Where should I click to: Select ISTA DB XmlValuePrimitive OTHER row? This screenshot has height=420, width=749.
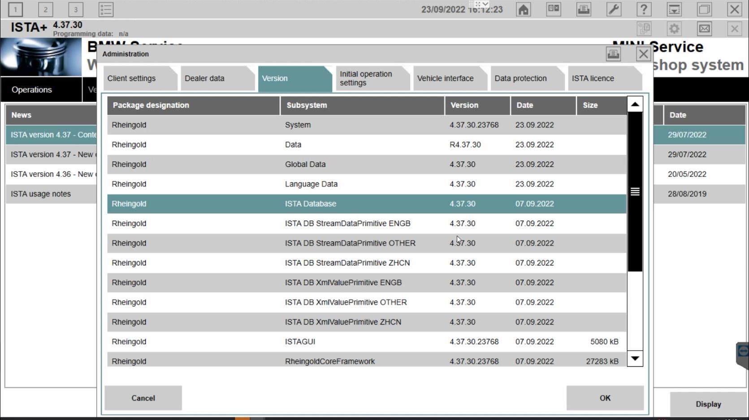[x=367, y=302]
